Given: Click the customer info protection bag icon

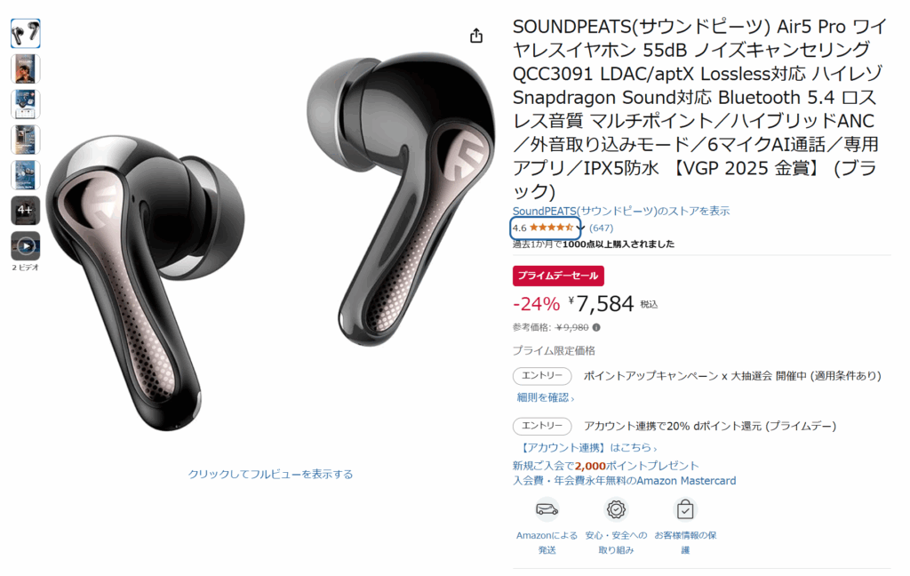Looking at the screenshot, I should 685,509.
